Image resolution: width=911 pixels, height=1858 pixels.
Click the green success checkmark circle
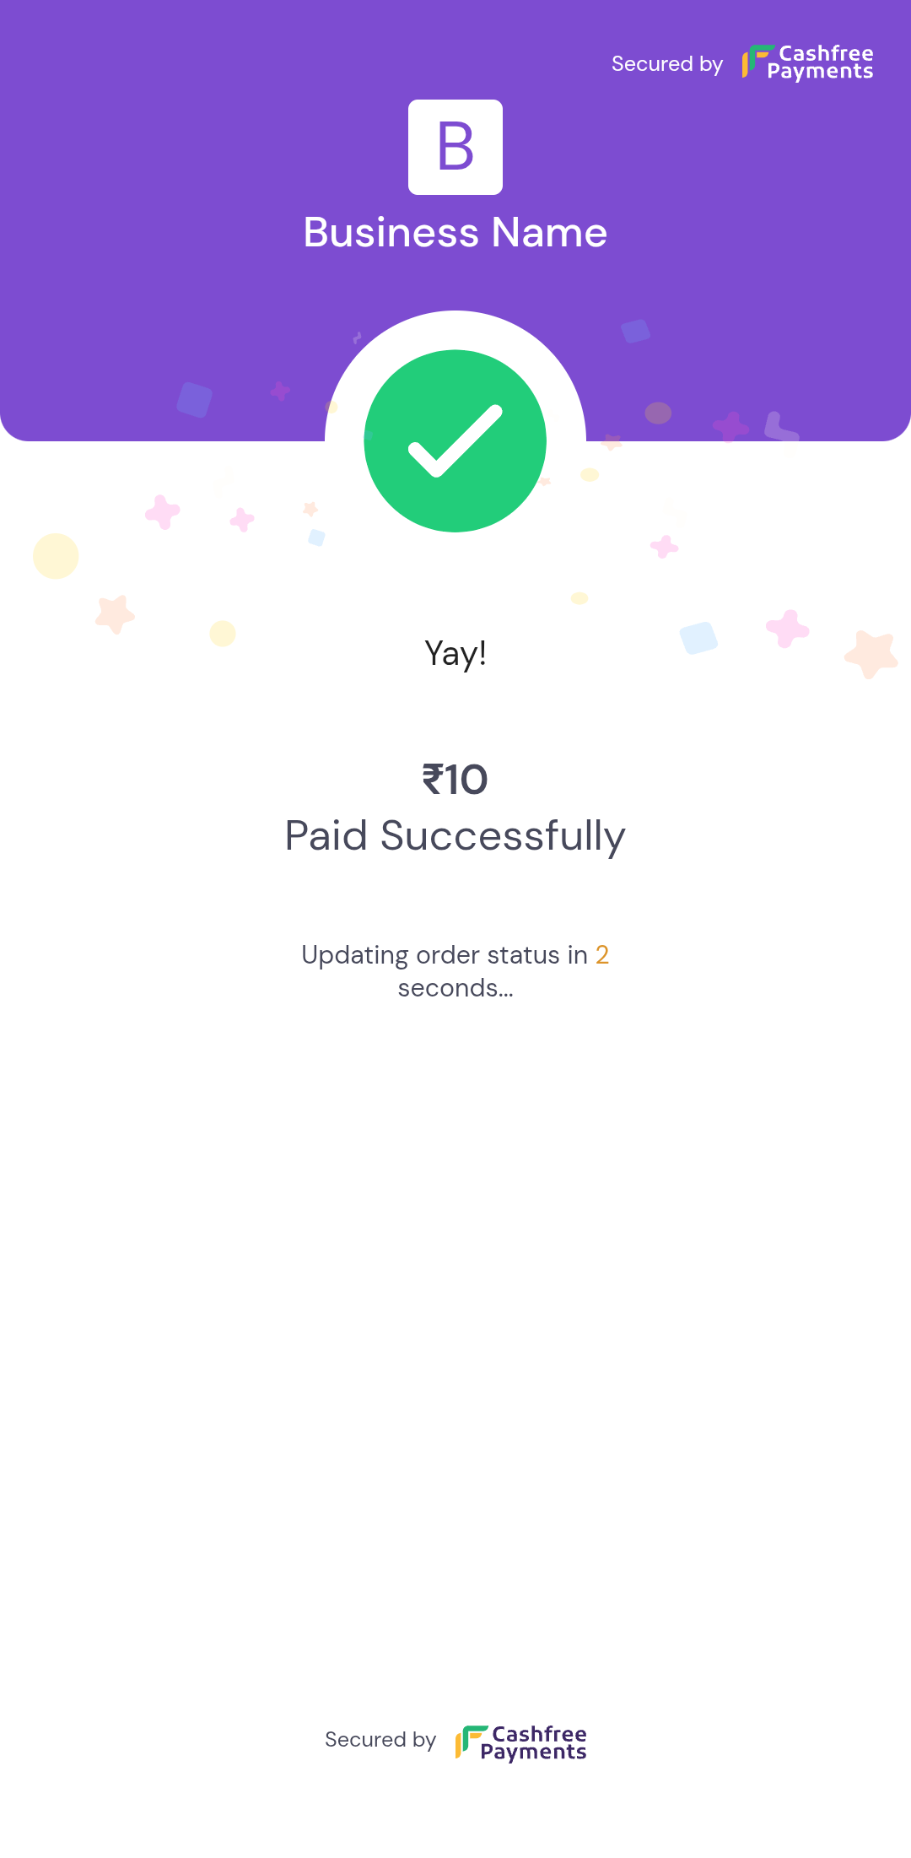(455, 440)
